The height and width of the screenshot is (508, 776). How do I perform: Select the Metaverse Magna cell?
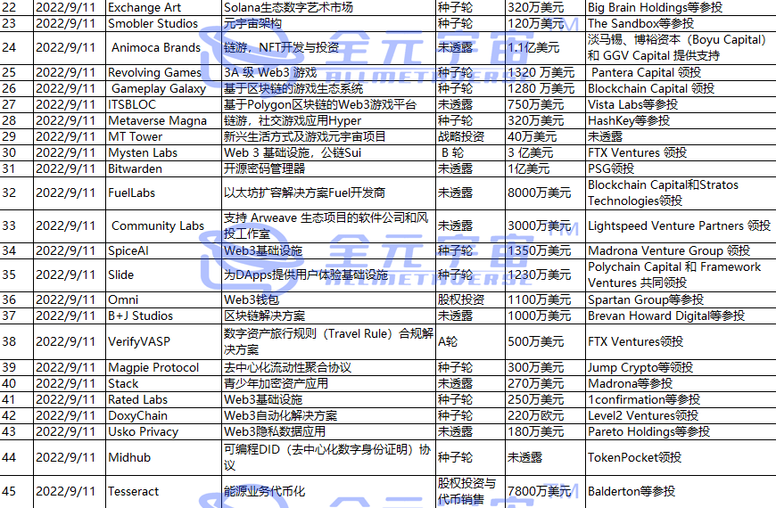click(x=163, y=120)
